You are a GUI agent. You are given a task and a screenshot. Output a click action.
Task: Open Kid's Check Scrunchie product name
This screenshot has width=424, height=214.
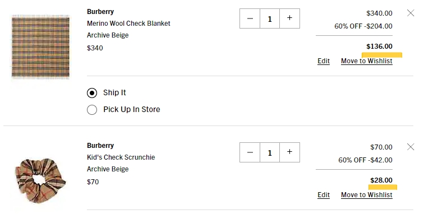click(121, 157)
